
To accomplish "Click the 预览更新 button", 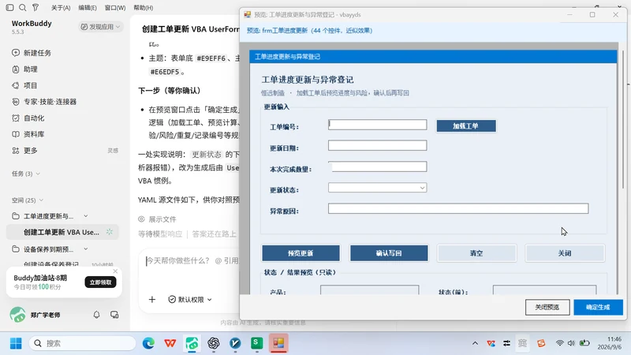I will pyautogui.click(x=301, y=253).
